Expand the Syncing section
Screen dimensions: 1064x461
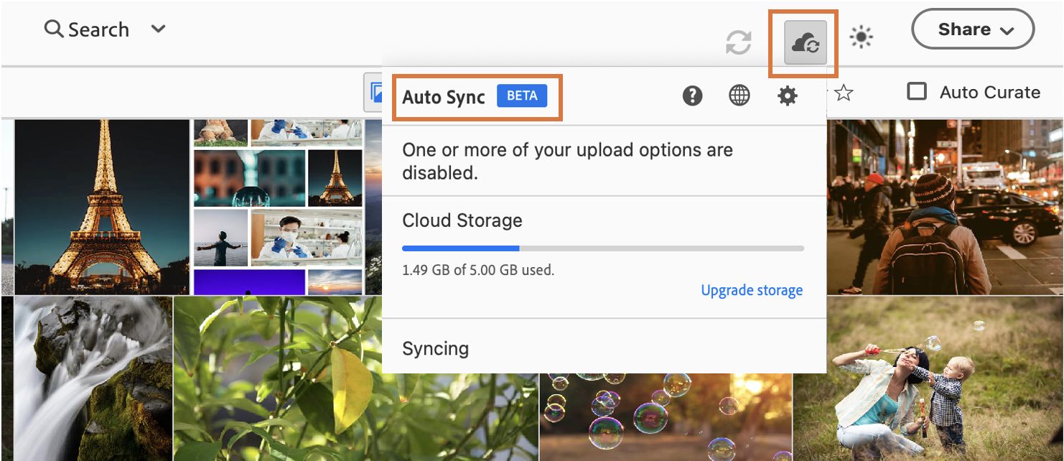(x=436, y=349)
